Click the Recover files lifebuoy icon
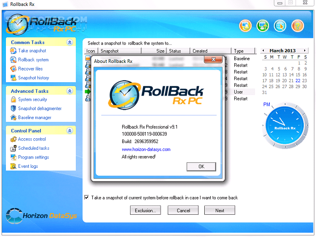Viewport: 316px width, 237px height. pyautogui.click(x=13, y=69)
